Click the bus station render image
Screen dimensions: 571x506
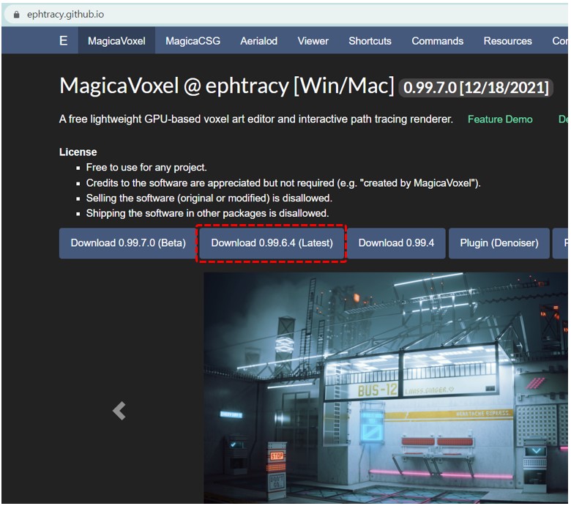(386, 388)
